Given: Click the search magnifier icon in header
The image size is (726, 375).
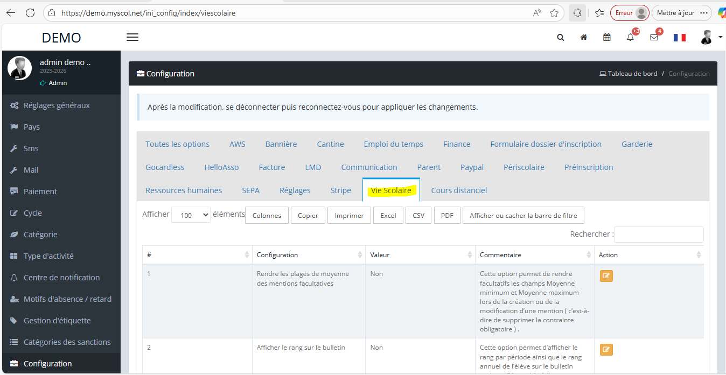Looking at the screenshot, I should (561, 38).
